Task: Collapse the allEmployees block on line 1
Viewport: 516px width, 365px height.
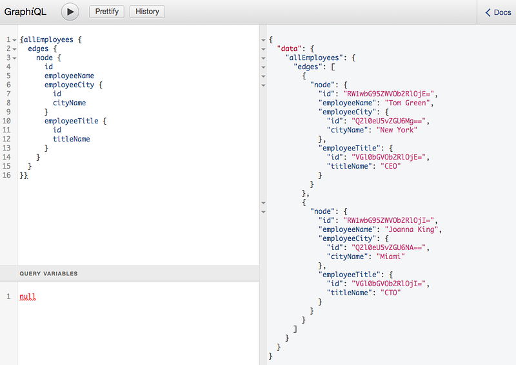Action: (x=14, y=39)
